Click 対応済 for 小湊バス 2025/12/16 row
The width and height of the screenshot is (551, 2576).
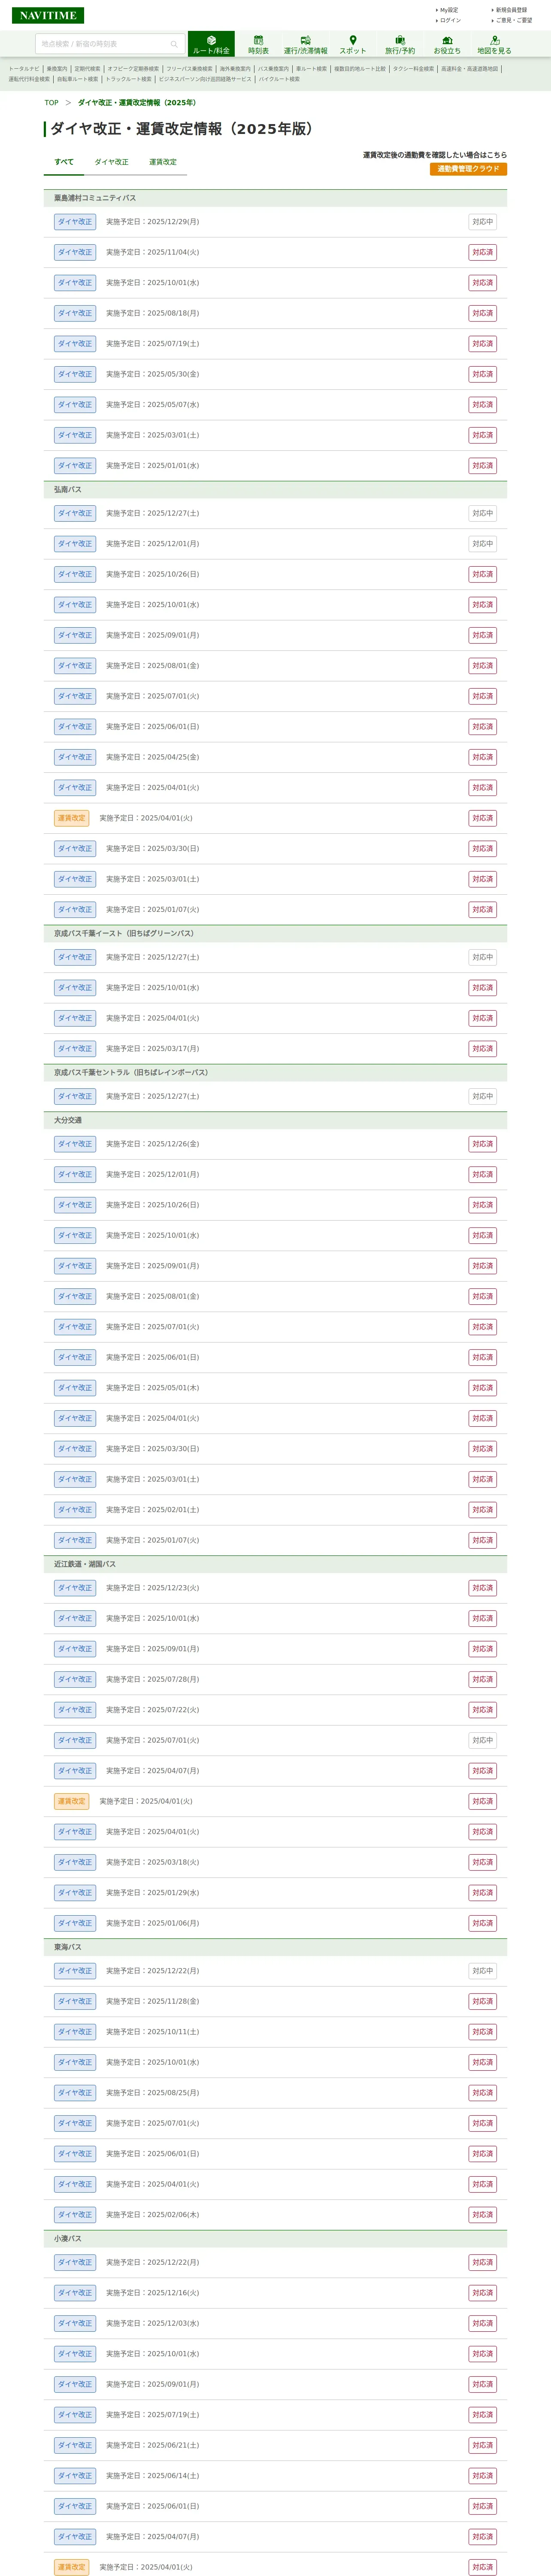coord(482,2293)
